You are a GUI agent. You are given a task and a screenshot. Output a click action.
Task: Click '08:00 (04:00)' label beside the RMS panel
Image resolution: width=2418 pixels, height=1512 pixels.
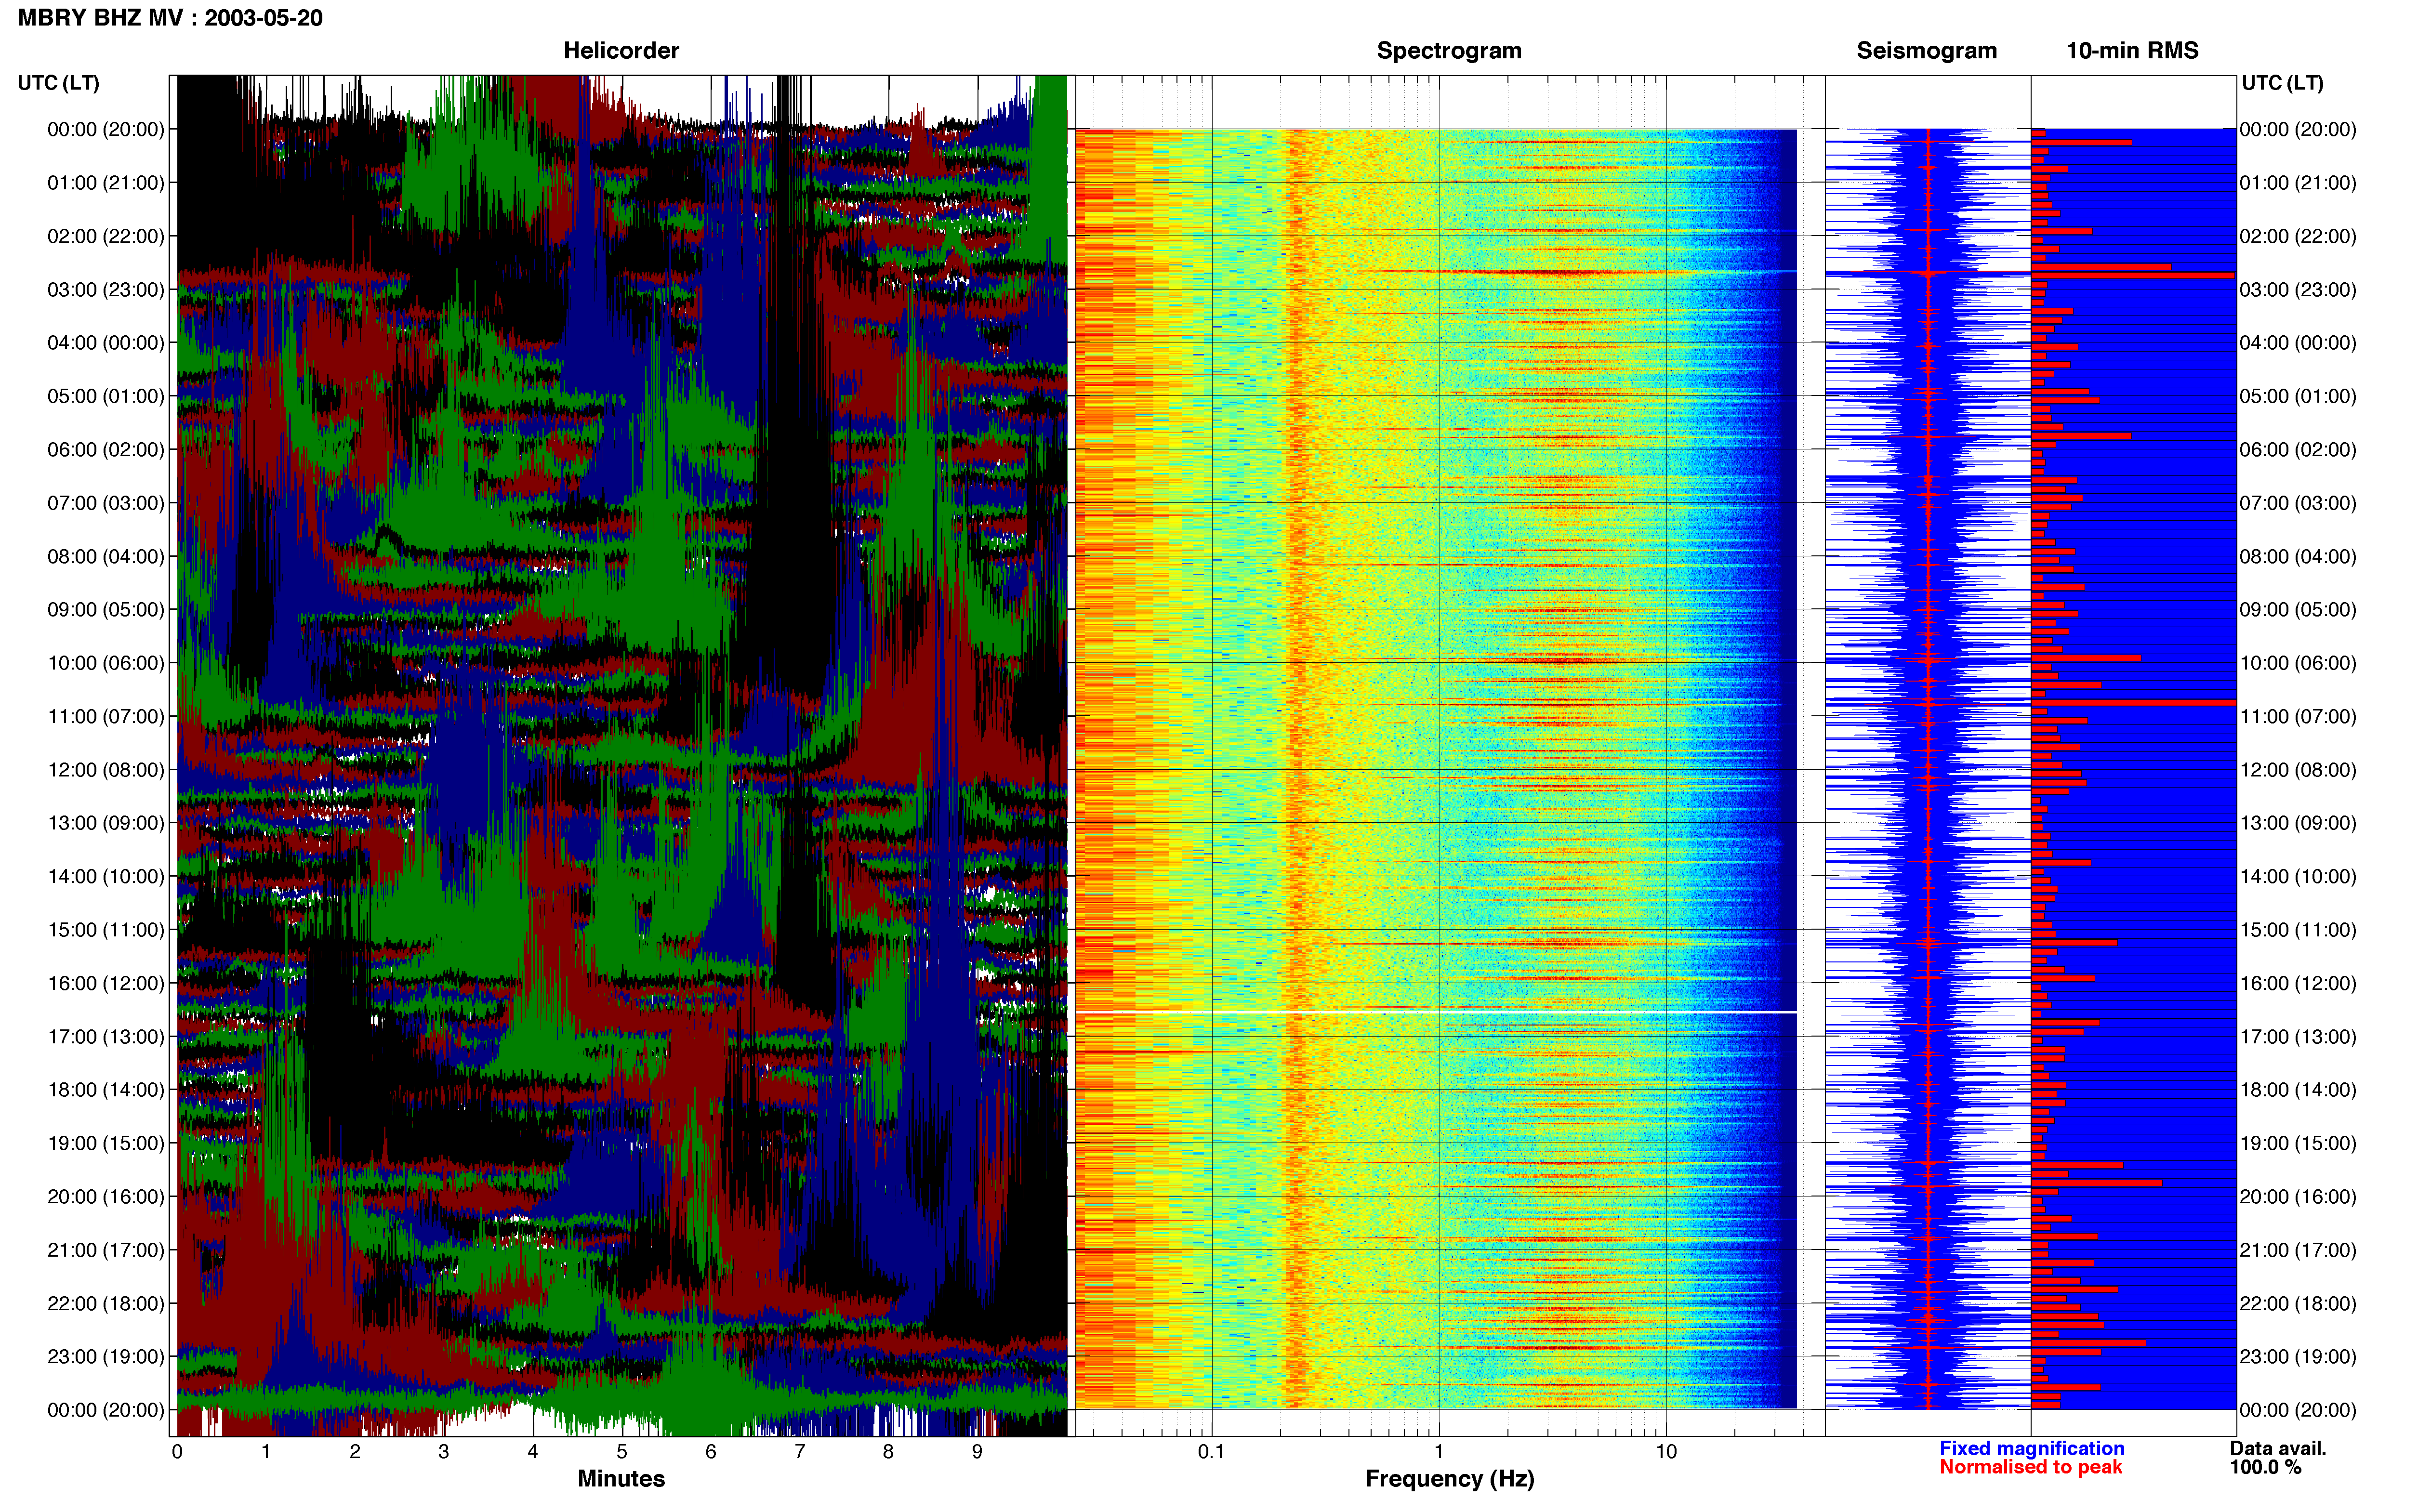click(x=2298, y=557)
